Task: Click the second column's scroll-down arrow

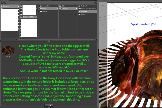Action: tap(38, 37)
